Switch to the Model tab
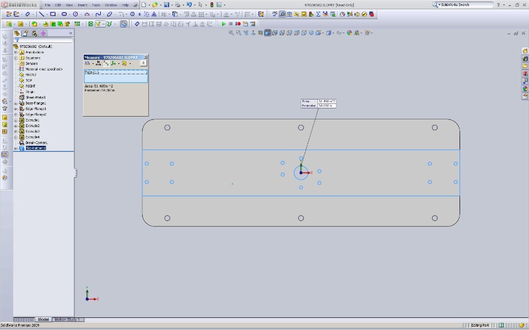The width and height of the screenshot is (529, 330). (43, 320)
